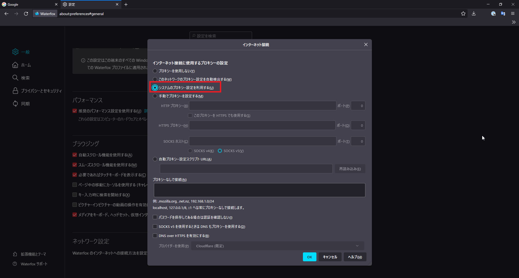Toggle 必要であればタッチキーボードを表示する checkbox
Screen dimensions: 519x278
pyautogui.click(x=75, y=175)
